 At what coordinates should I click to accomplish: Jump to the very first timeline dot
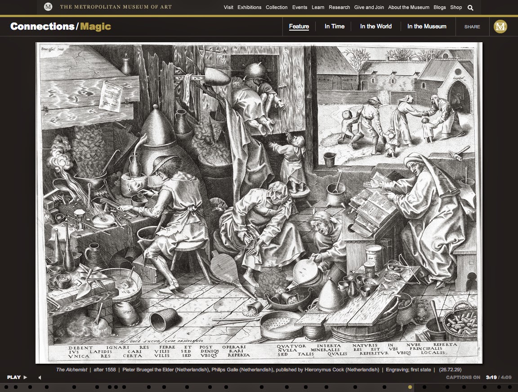point(6,387)
